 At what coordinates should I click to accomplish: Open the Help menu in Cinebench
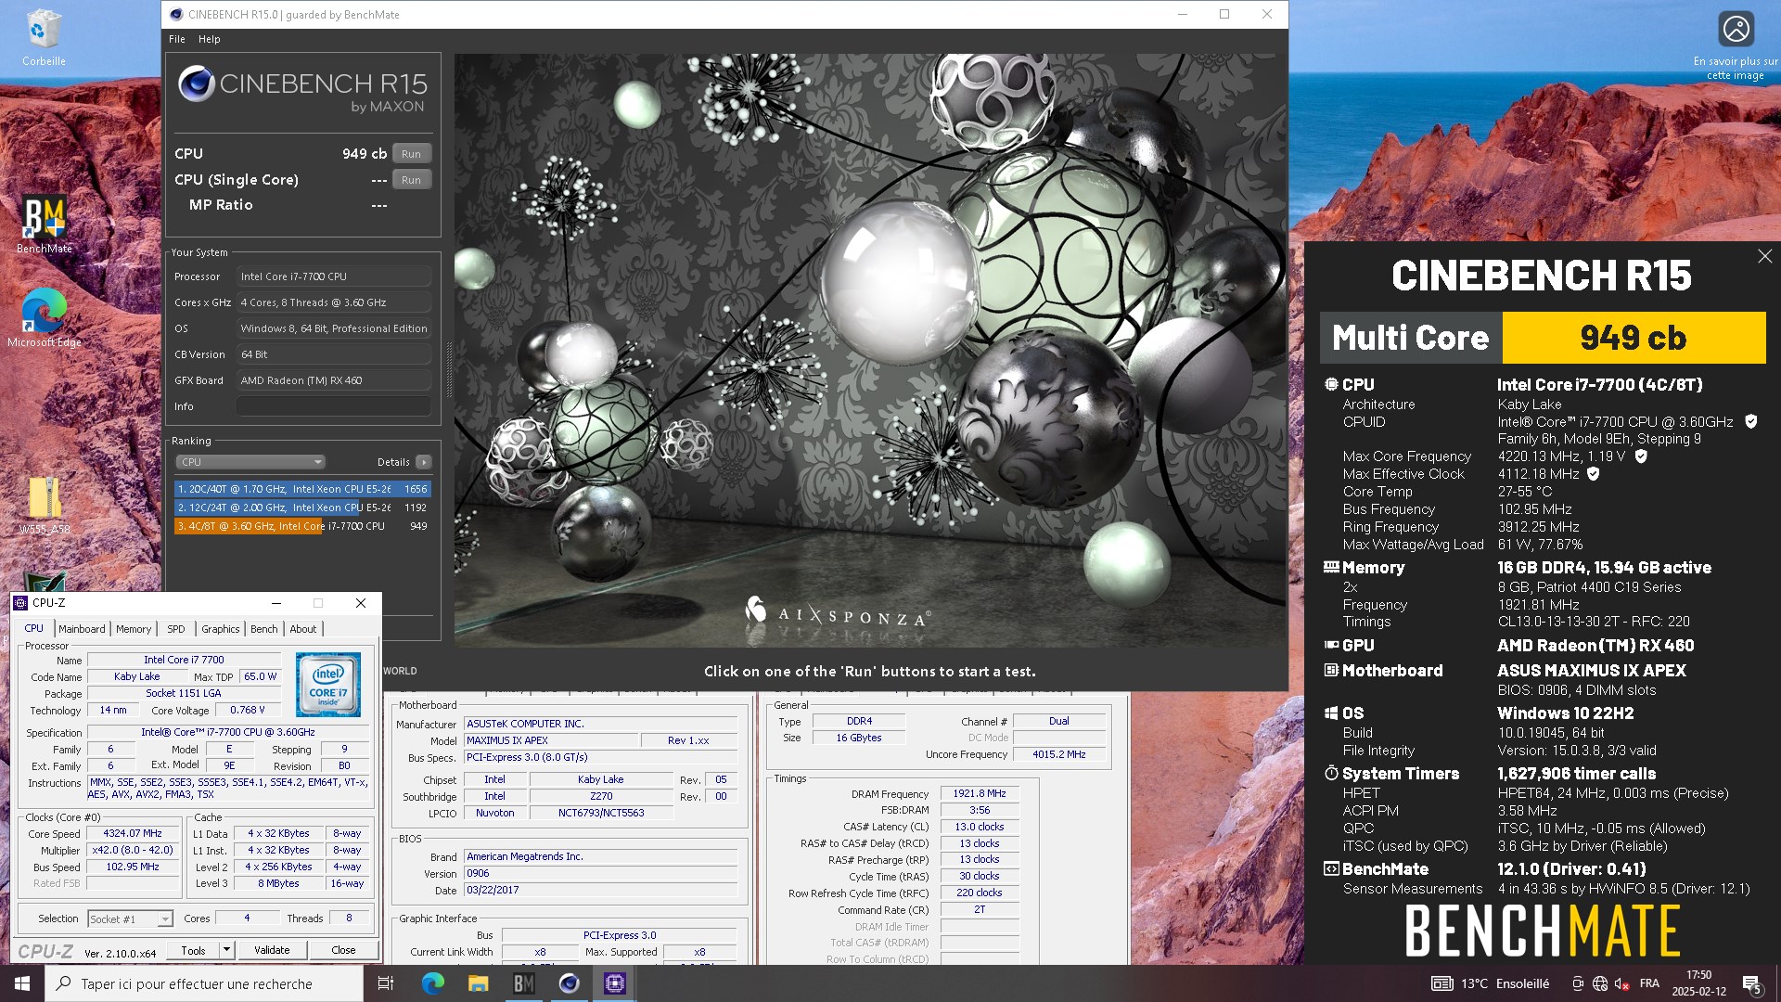(210, 39)
